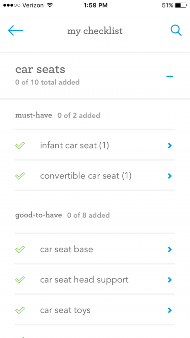The width and height of the screenshot is (190, 338).
Task: Collapse the car seats section
Action: click(170, 76)
